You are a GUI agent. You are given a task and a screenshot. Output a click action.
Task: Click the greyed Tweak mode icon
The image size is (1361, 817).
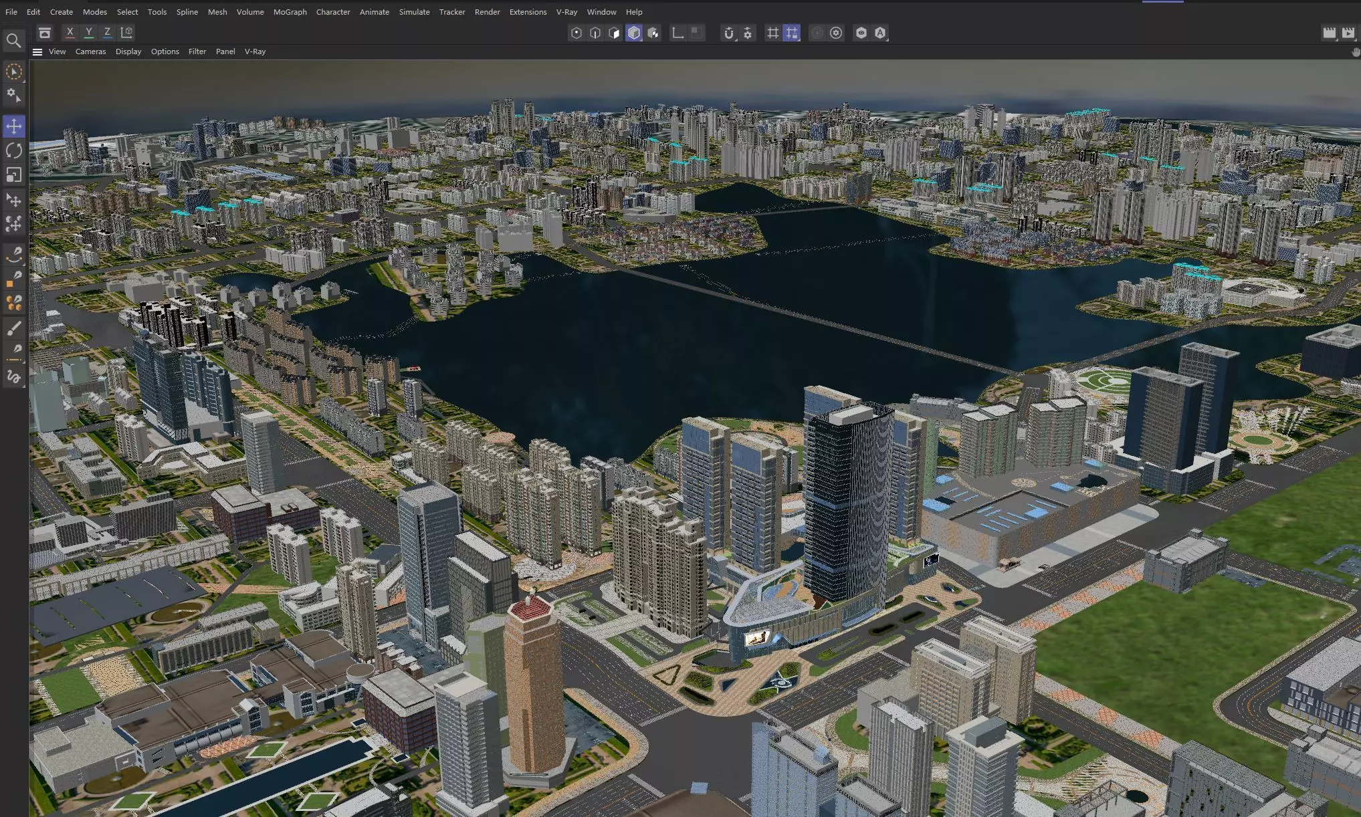(696, 31)
